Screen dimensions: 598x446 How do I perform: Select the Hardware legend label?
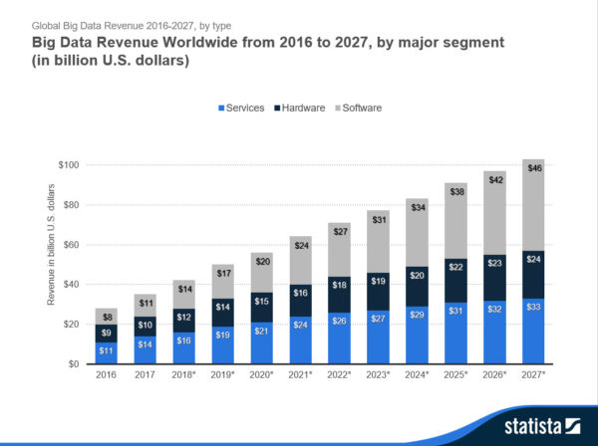pos(306,108)
